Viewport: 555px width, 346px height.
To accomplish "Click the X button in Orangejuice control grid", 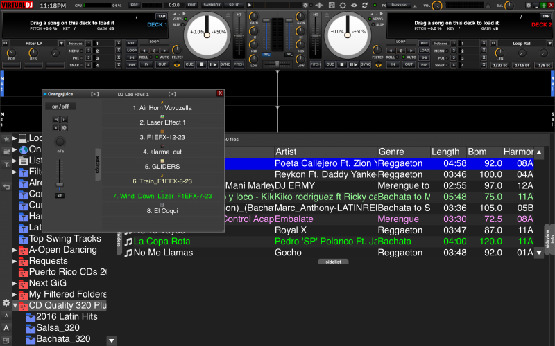I will click(x=56, y=128).
